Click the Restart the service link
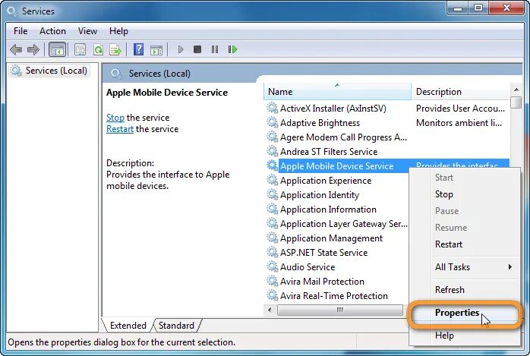This screenshot has height=356, width=530. point(120,129)
